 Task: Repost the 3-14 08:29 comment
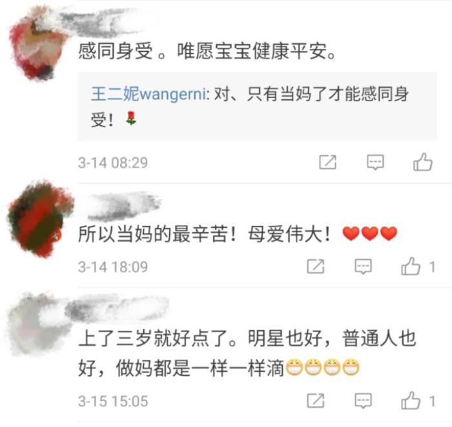[x=327, y=162]
